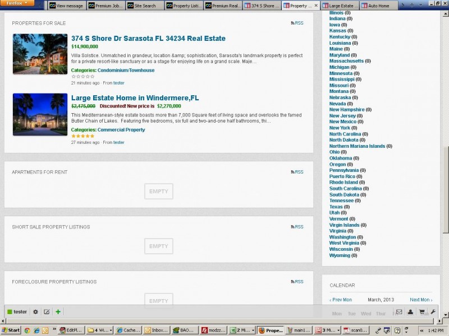
Task: Open the Condominium/Townhouse category link
Action: [x=126, y=71]
